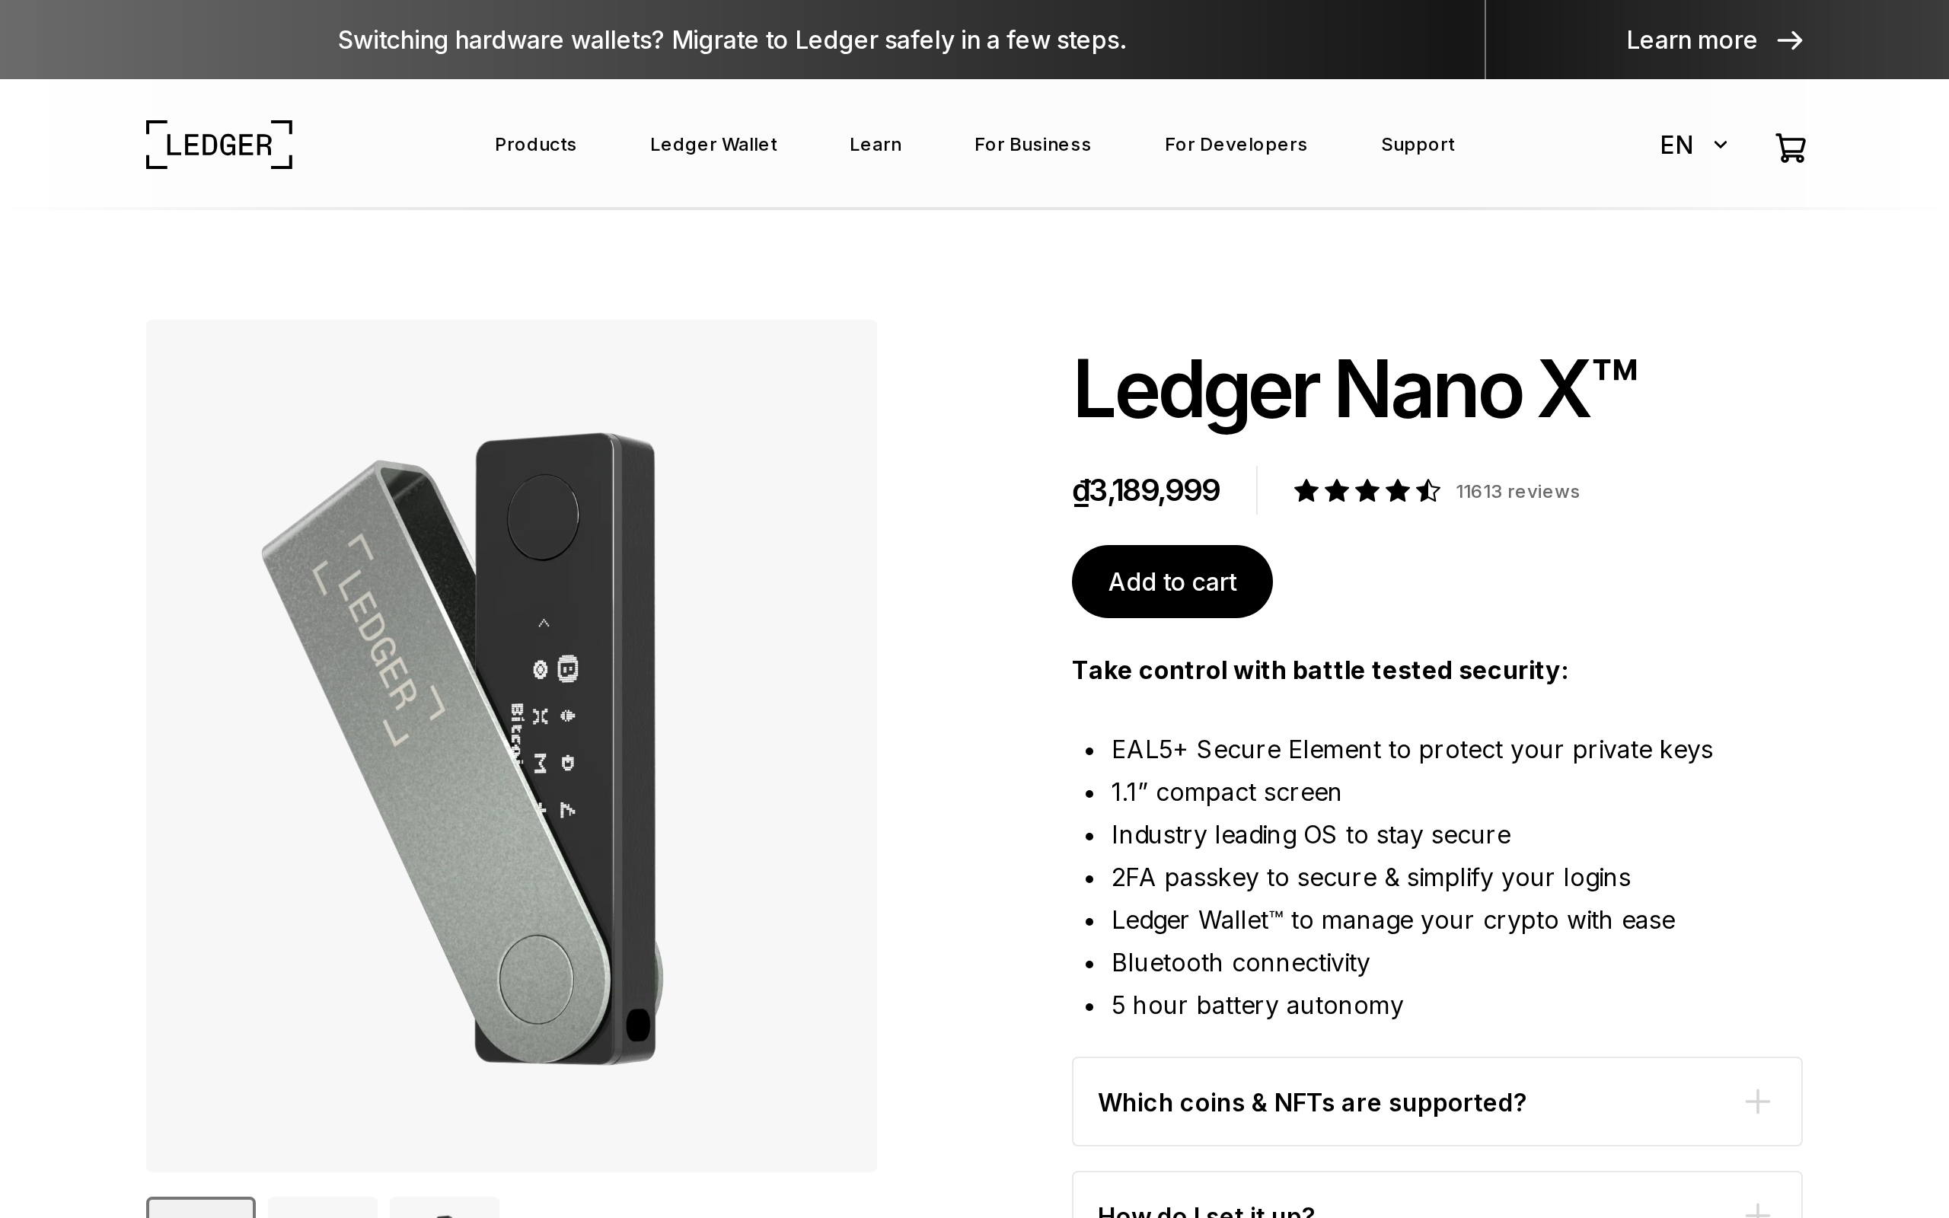
Task: Open the shopping cart icon
Action: click(x=1790, y=148)
